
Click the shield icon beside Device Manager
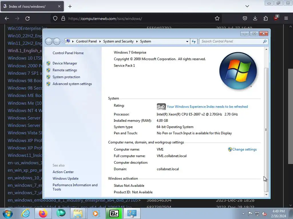tap(48, 63)
